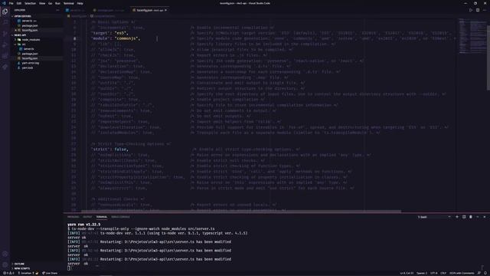Click the errors and warnings status item

coord(8,273)
